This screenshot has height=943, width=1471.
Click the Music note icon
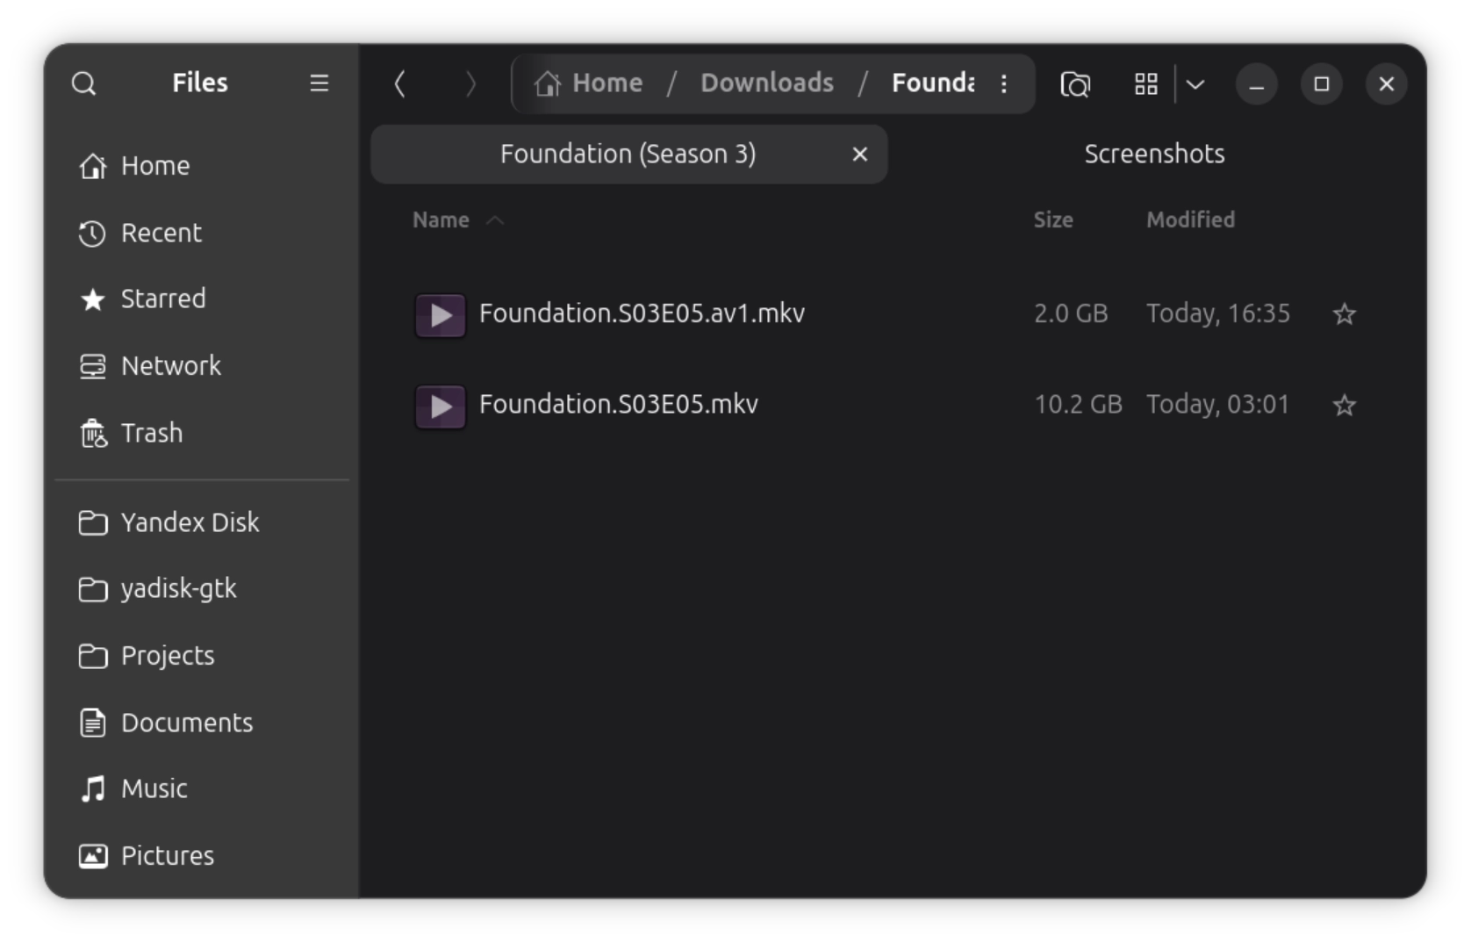click(x=93, y=789)
